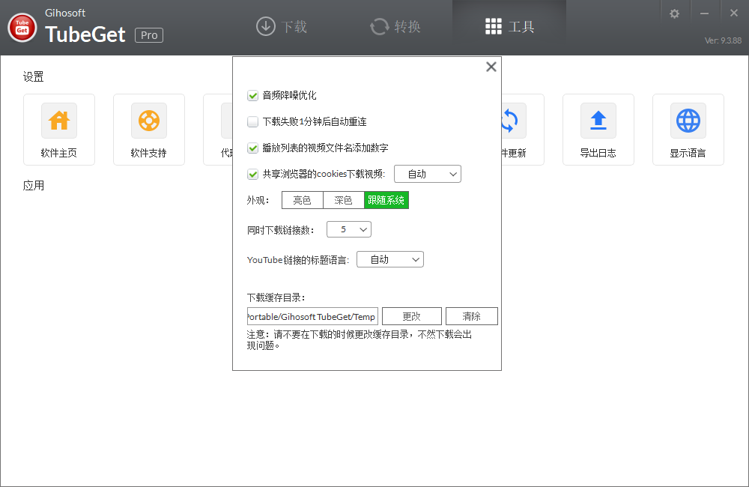Image resolution: width=749 pixels, height=487 pixels.
Task: Change simultaneous download links count dropdown
Action: [348, 229]
